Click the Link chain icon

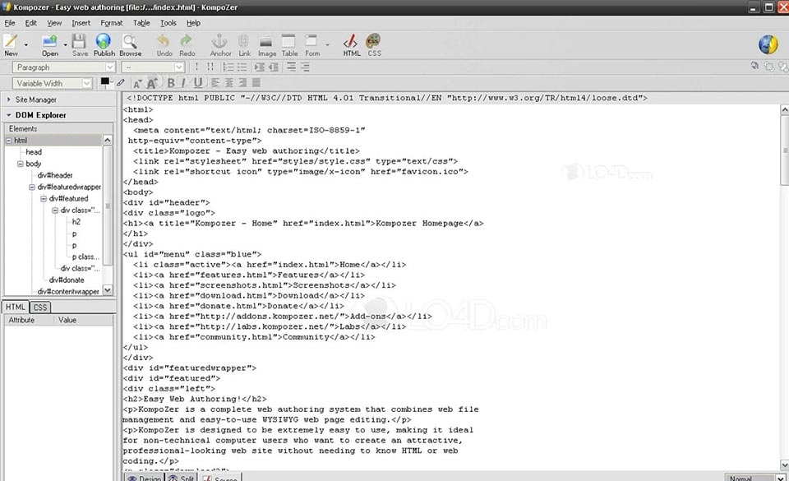pos(243,41)
